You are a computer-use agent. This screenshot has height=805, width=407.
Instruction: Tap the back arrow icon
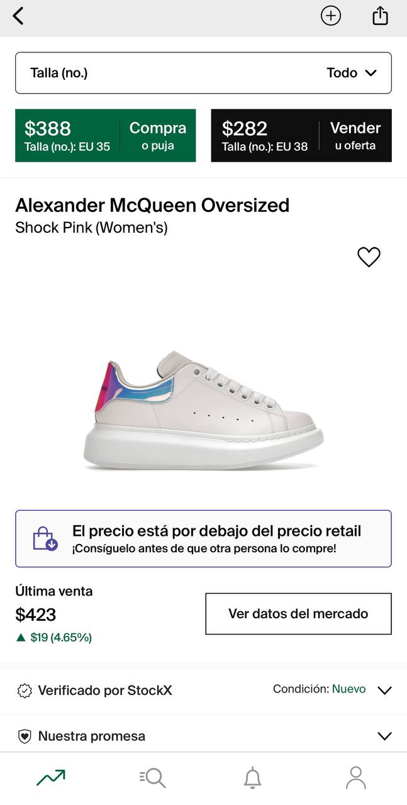pos(18,16)
